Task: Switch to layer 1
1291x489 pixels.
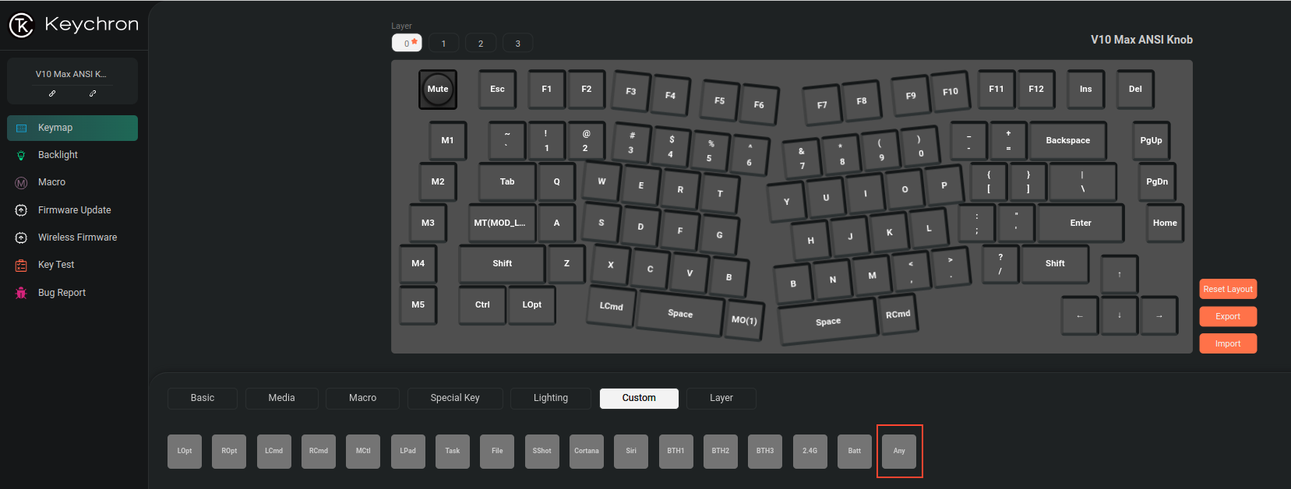Action: pyautogui.click(x=444, y=43)
